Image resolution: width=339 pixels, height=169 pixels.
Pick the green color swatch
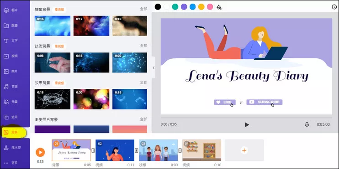click(x=175, y=7)
